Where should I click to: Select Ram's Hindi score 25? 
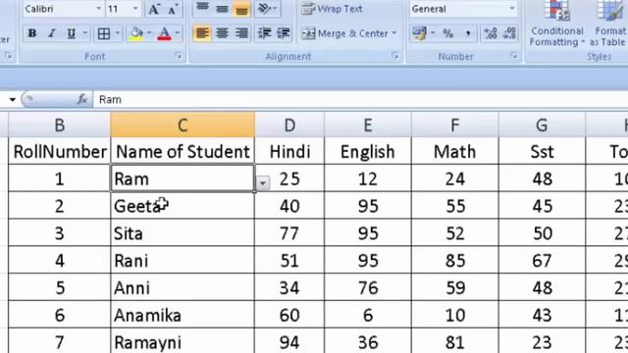click(x=289, y=178)
